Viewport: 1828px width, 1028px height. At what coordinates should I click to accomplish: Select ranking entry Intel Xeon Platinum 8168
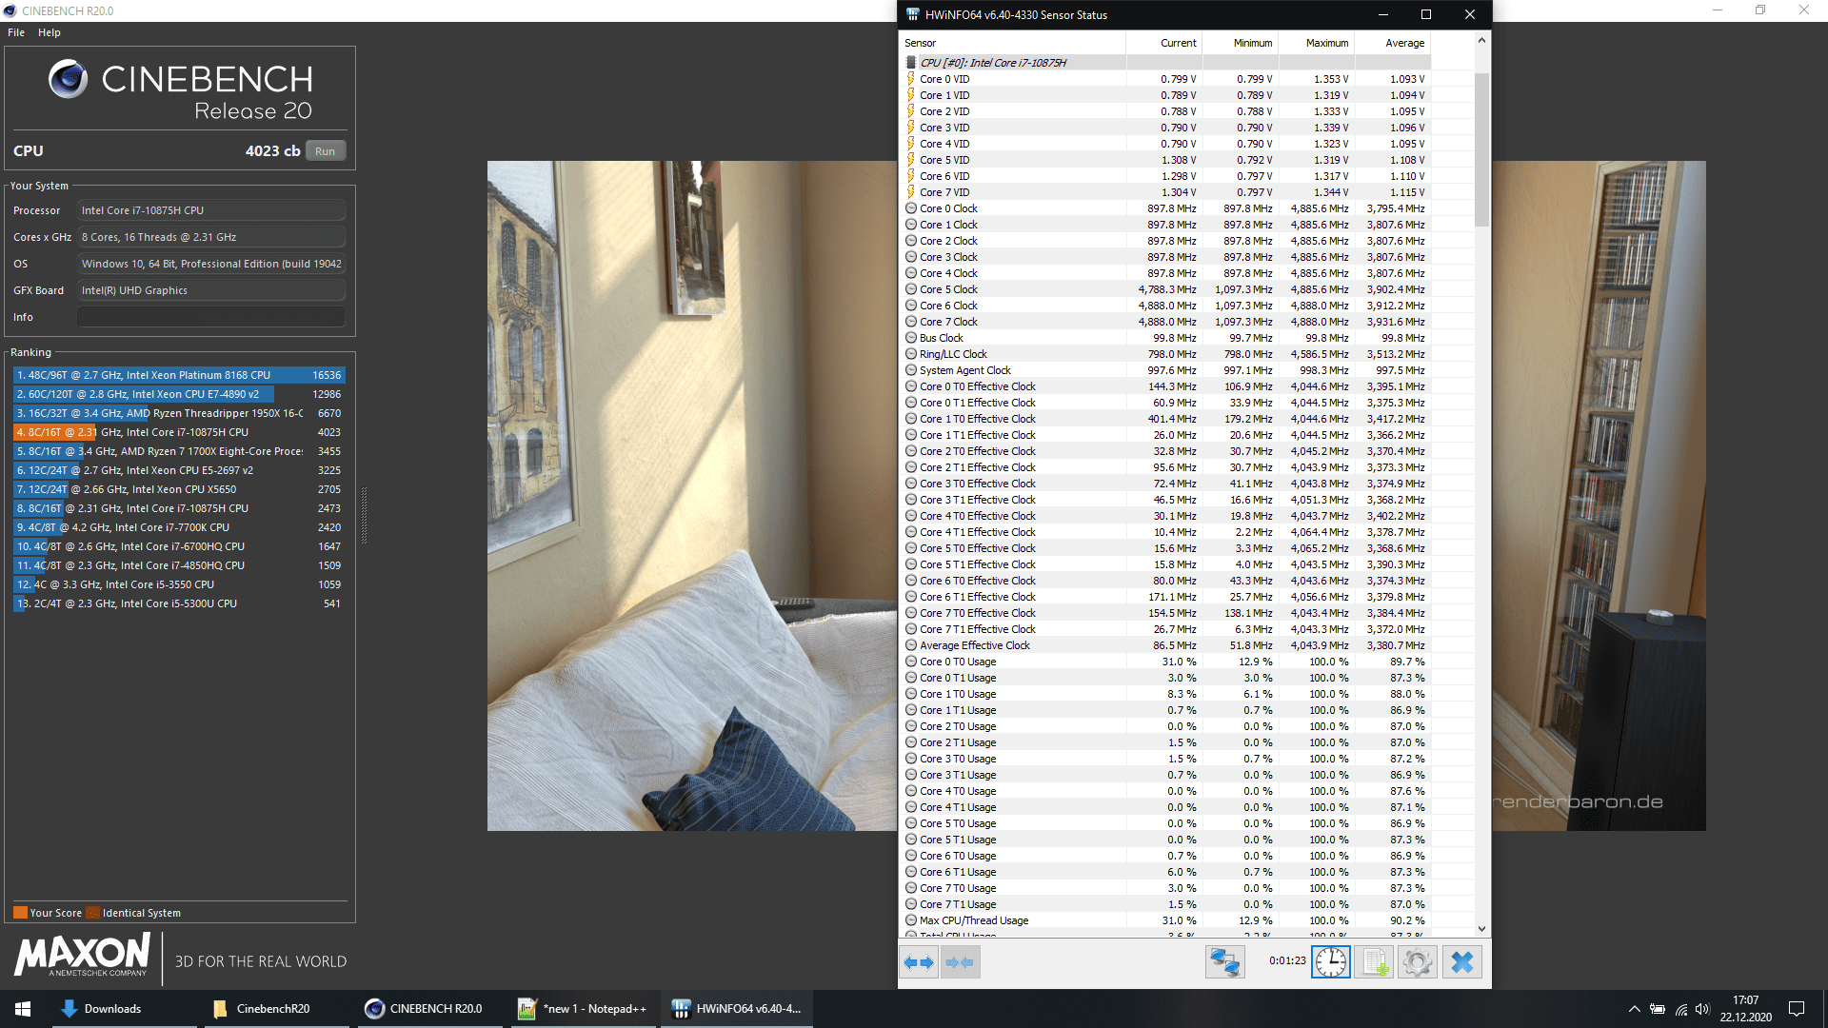pos(179,375)
